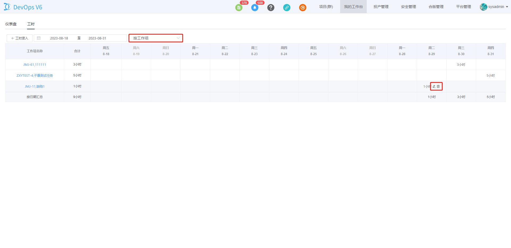
Task: Select the 工时 tab
Action: pos(31,24)
